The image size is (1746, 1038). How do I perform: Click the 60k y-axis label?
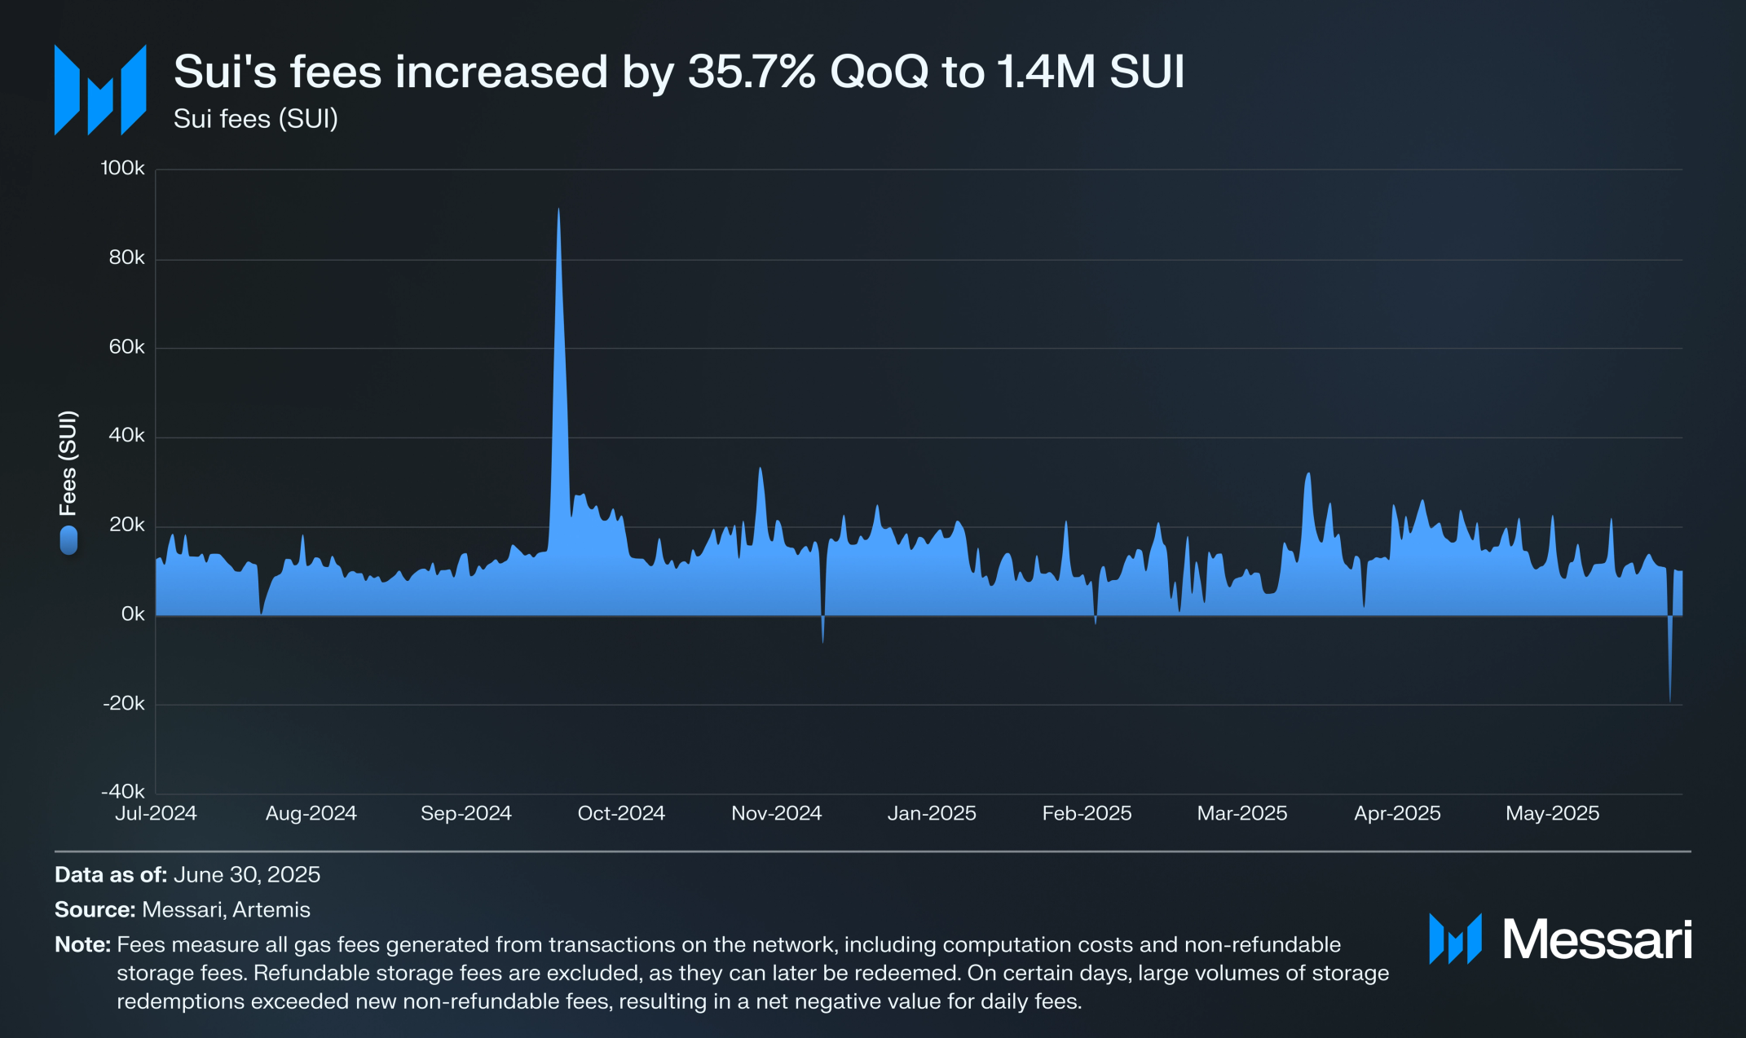126,347
